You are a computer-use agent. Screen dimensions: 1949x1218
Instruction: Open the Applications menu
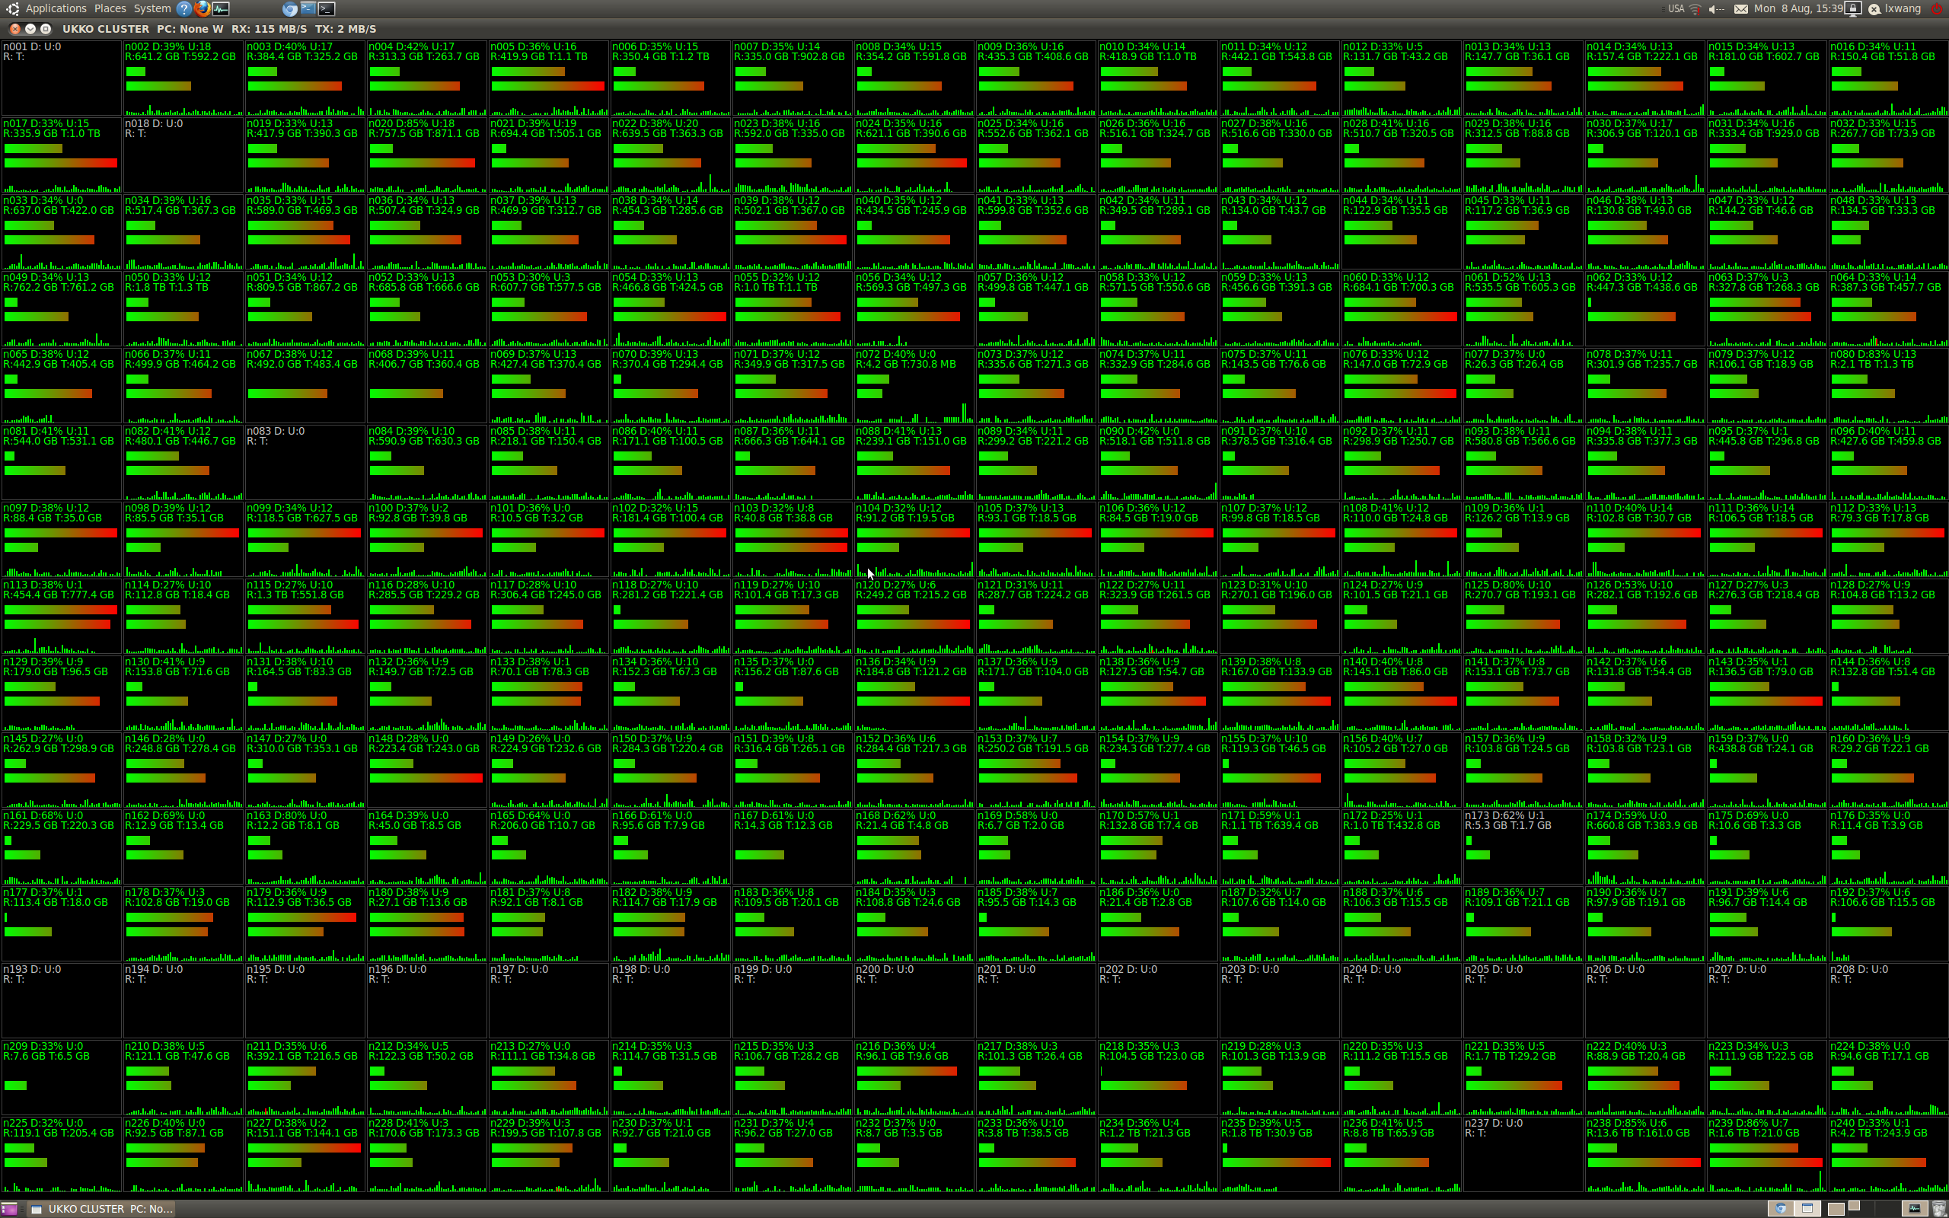pos(56,9)
